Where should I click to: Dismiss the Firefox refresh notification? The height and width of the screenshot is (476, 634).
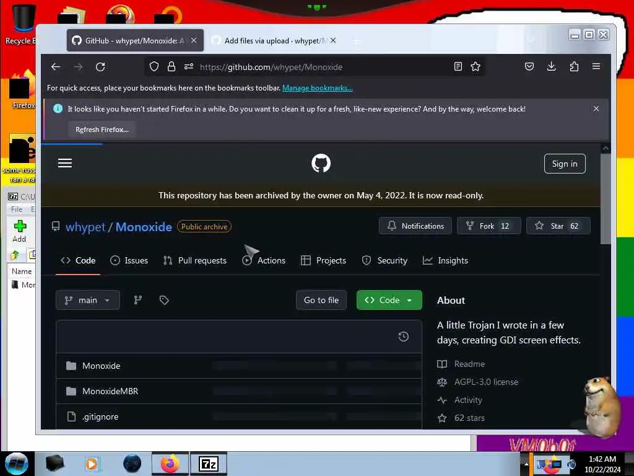click(596, 109)
